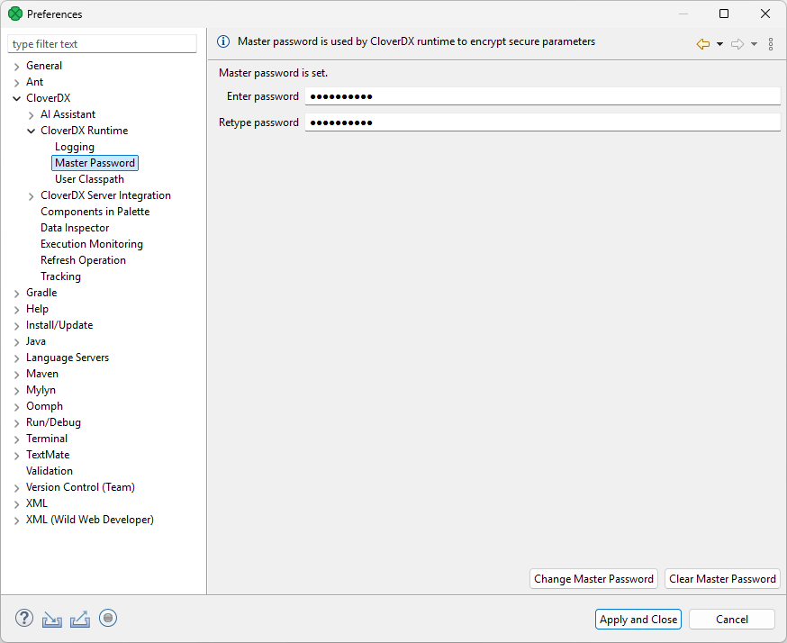
Task: Open the forward history dropdown arrow
Action: [x=754, y=44]
